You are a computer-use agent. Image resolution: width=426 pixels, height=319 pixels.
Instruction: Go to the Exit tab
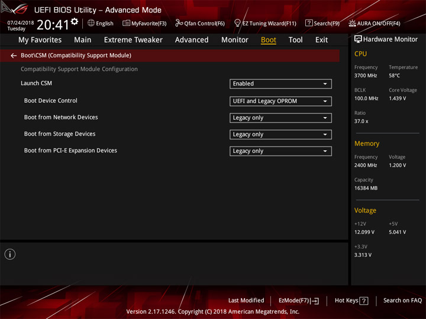pyautogui.click(x=321, y=40)
